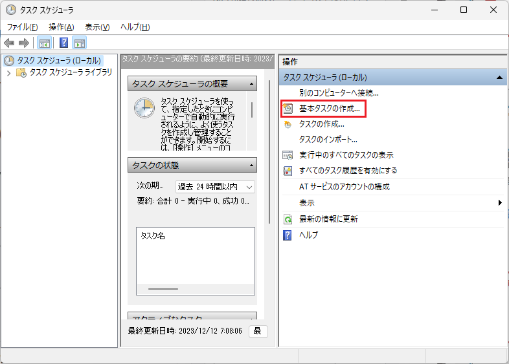Open the 過去 24 時間以内 period dropdown
The height and width of the screenshot is (364, 509).
coord(215,187)
